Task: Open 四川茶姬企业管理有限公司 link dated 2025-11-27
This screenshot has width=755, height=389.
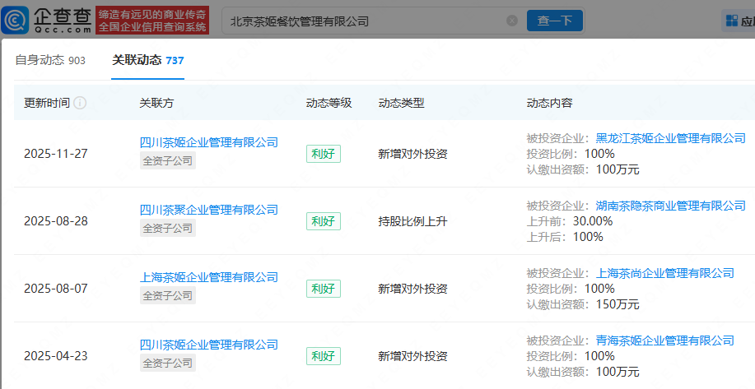Action: (209, 142)
